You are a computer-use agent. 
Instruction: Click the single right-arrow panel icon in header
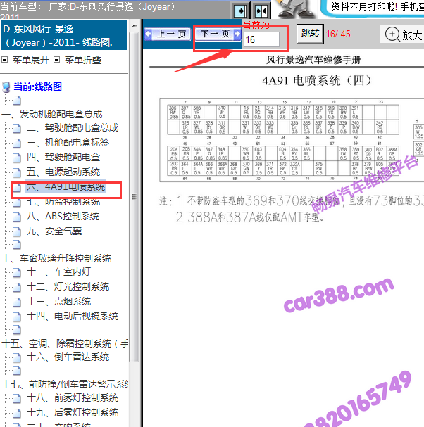tap(240, 11)
